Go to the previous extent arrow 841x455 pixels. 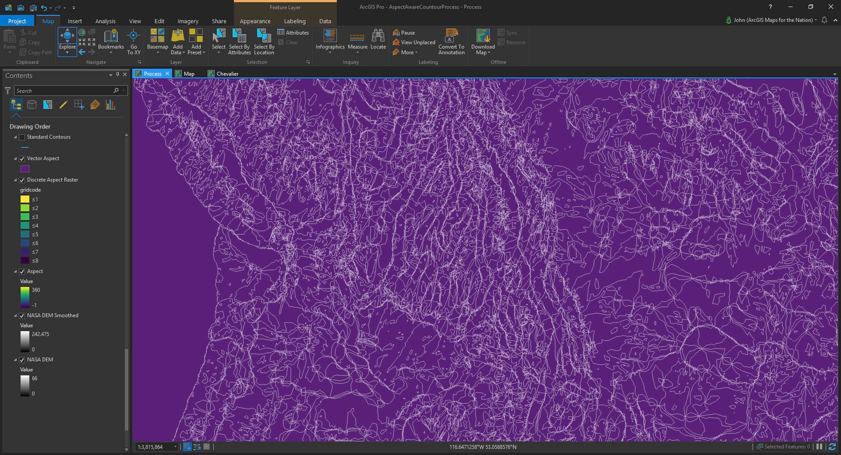[82, 52]
